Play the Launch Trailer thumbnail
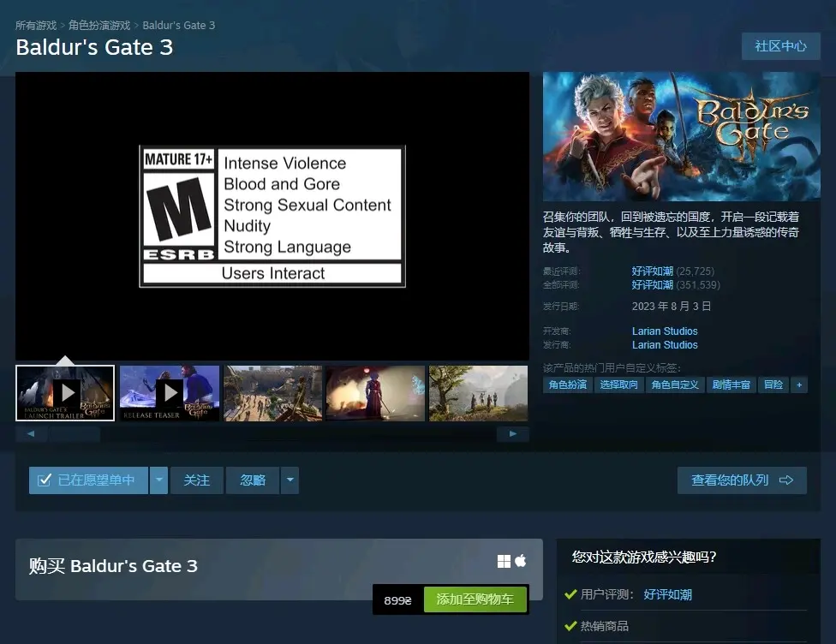Image resolution: width=836 pixels, height=644 pixels. pos(65,393)
